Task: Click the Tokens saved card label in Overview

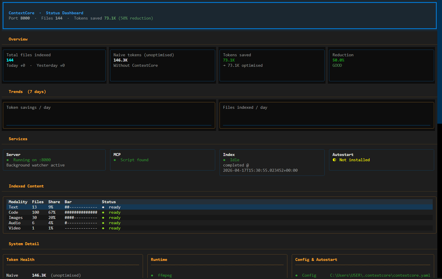Action: (x=237, y=55)
